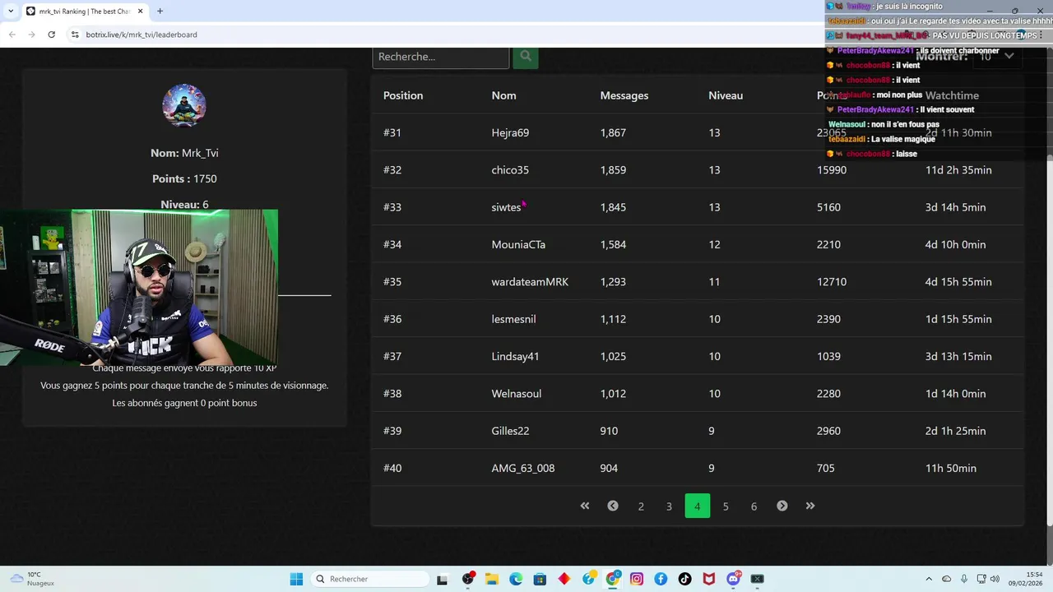Screen dimensions: 1053x592
Task: Open the Windows Start menu
Action: (x=296, y=579)
